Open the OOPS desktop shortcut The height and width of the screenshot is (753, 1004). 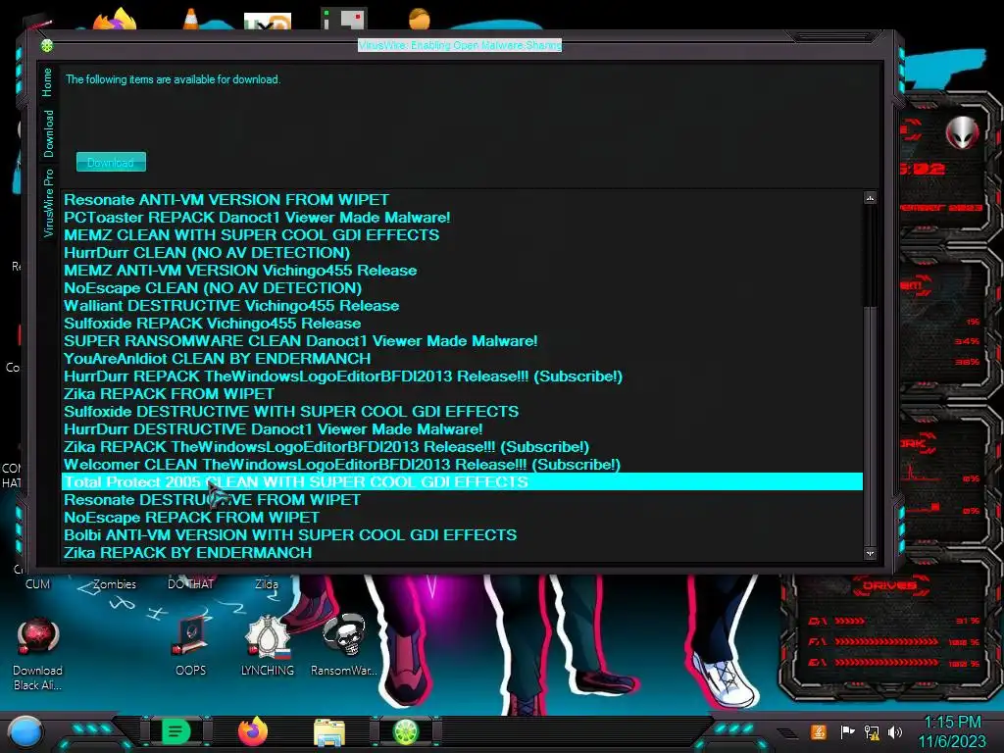[x=191, y=645]
